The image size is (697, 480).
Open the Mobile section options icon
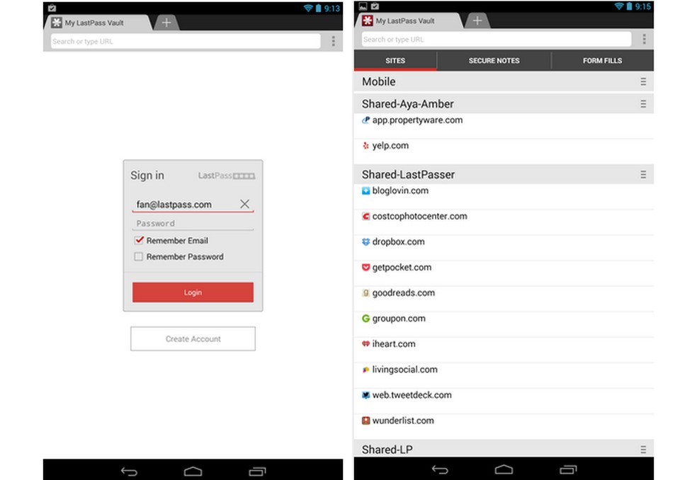point(642,81)
